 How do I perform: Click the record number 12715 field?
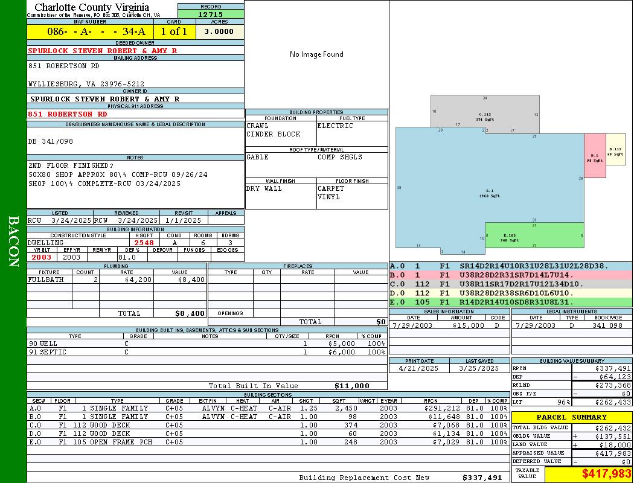pos(211,14)
